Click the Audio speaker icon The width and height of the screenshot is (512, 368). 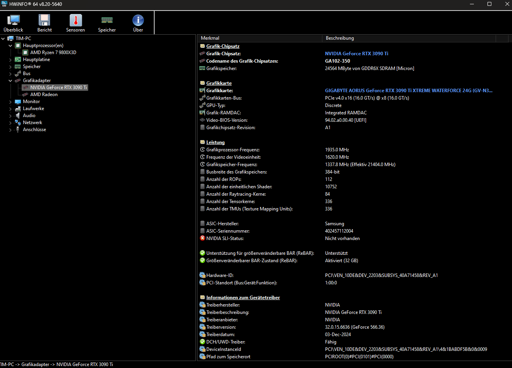click(x=18, y=116)
